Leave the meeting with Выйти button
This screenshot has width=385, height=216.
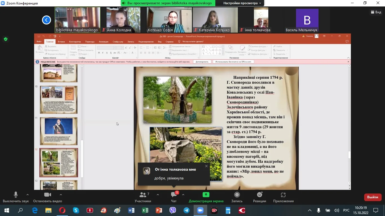(x=373, y=197)
